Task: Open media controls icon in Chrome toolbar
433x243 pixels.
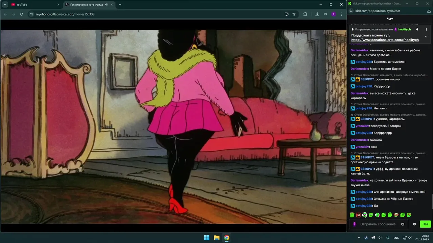Action: (325, 14)
